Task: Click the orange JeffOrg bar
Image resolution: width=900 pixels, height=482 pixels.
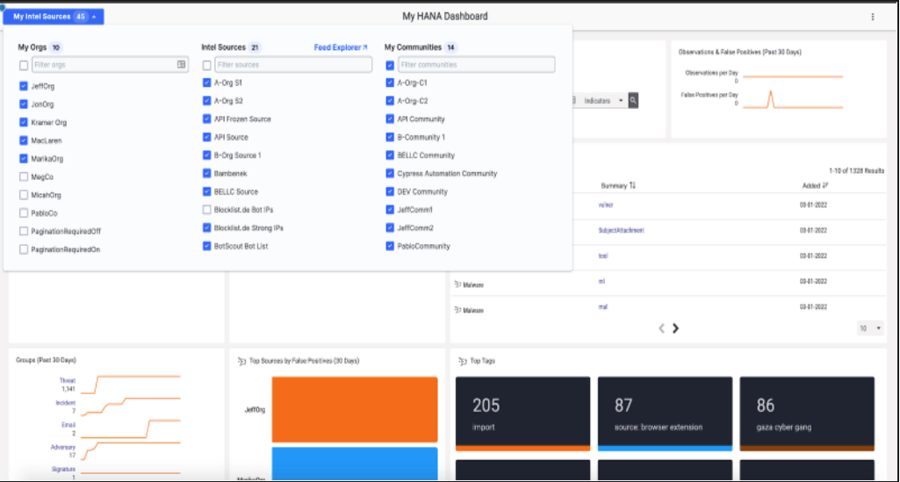Action: 355,410
